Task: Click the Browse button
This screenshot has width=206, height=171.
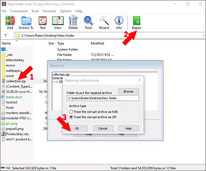Action: (128, 91)
